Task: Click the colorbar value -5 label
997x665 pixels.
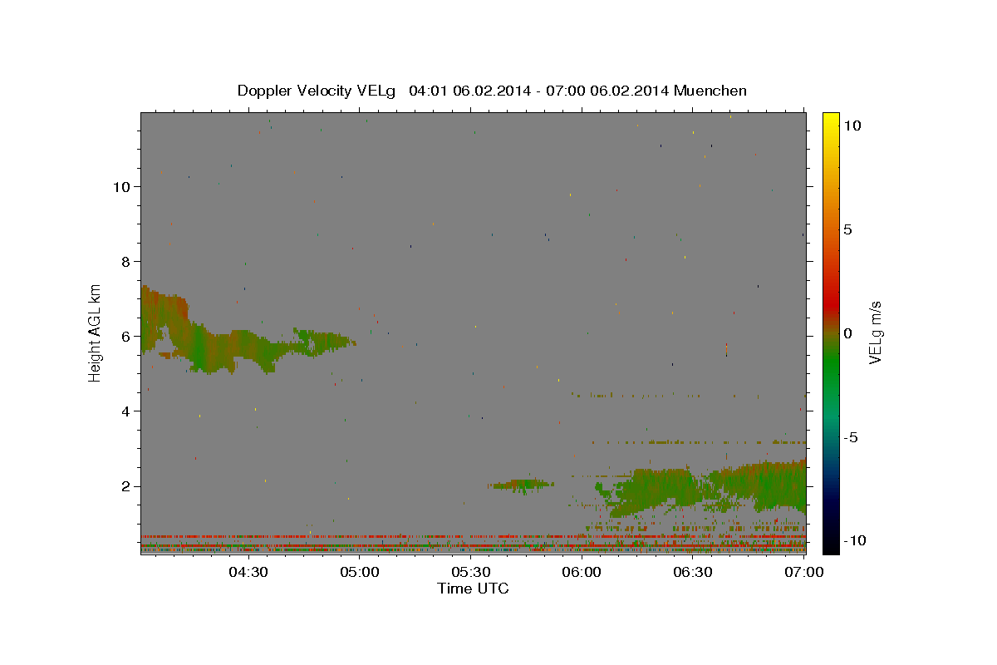Action: point(851,437)
